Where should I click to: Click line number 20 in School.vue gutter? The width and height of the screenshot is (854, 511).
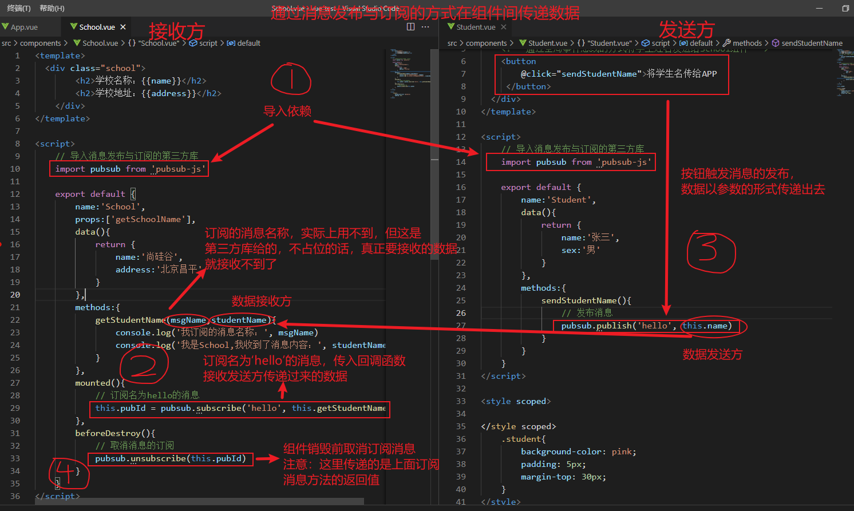[15, 295]
